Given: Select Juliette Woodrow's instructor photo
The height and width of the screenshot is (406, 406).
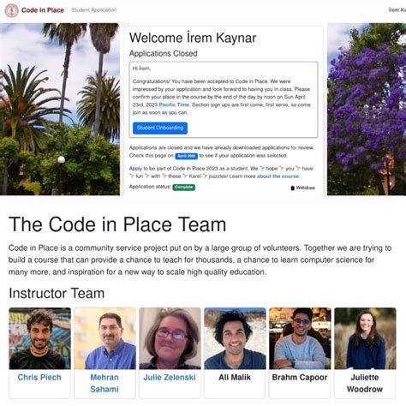Looking at the screenshot, I should tap(365, 338).
